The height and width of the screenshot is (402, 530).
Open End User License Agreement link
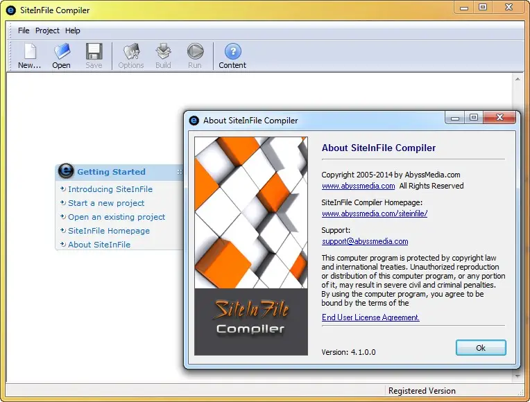pos(370,317)
